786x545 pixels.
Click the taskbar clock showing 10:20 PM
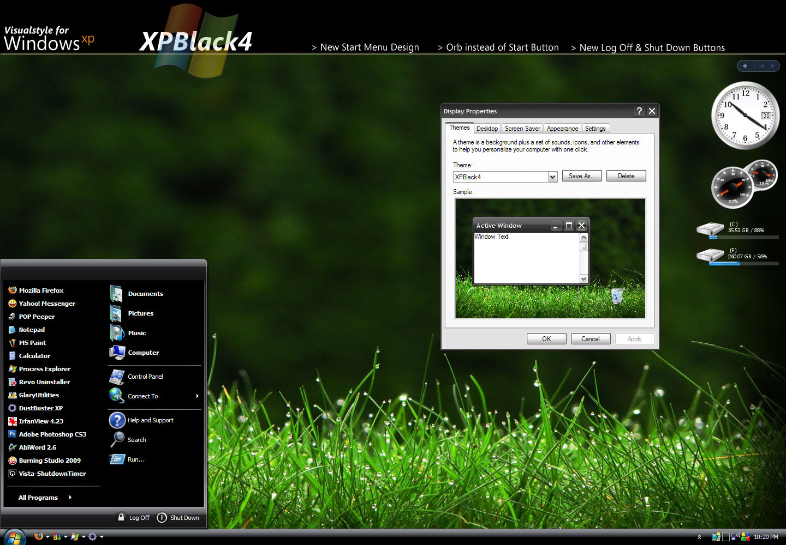click(x=766, y=537)
